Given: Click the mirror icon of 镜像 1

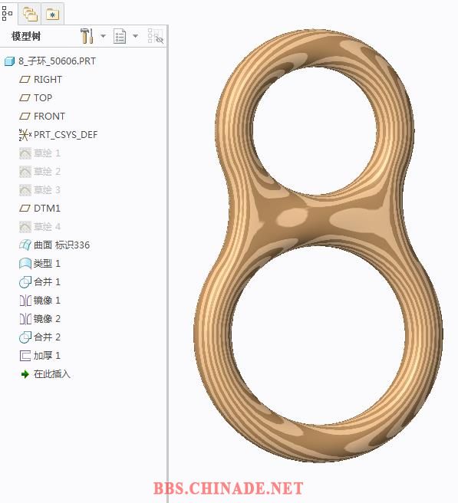Looking at the screenshot, I should [x=25, y=301].
